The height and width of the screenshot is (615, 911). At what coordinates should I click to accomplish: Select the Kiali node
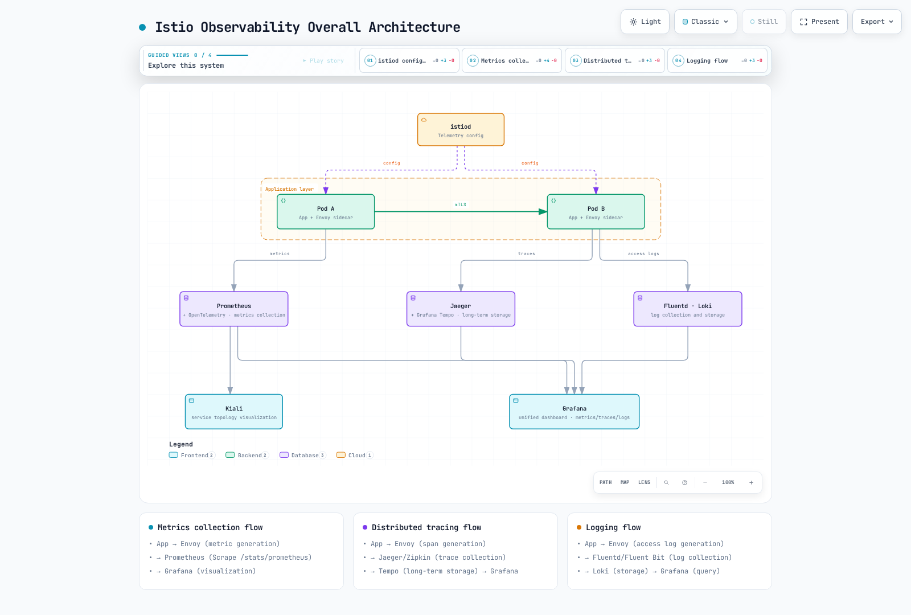pyautogui.click(x=234, y=412)
